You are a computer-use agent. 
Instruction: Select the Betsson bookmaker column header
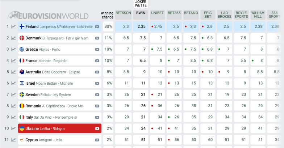tap(124, 13)
